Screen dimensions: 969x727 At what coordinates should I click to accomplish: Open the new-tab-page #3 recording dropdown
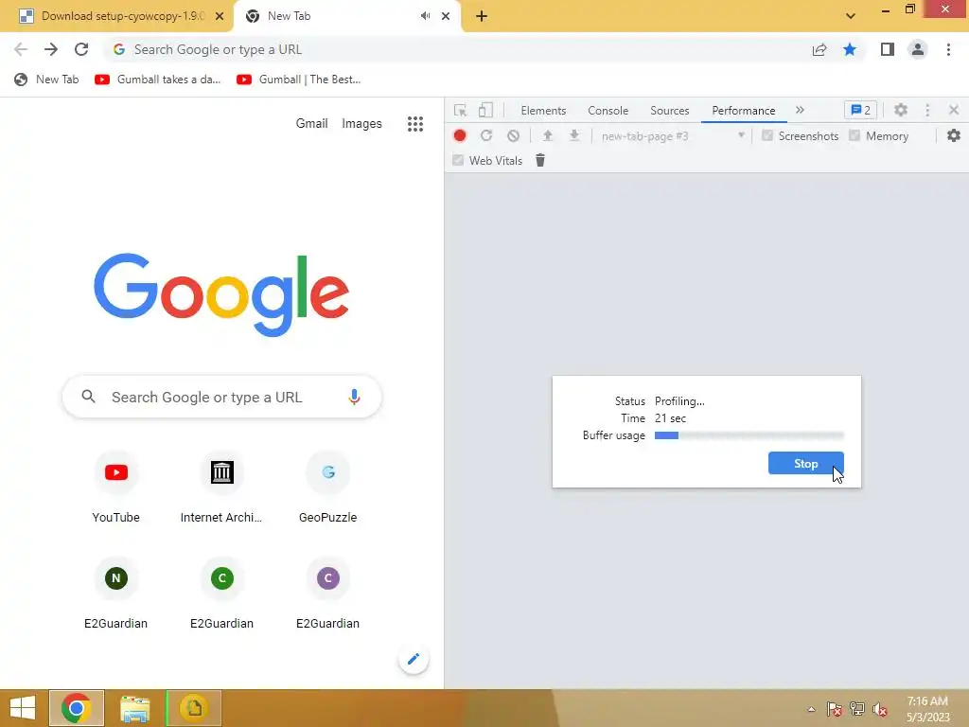673,136
